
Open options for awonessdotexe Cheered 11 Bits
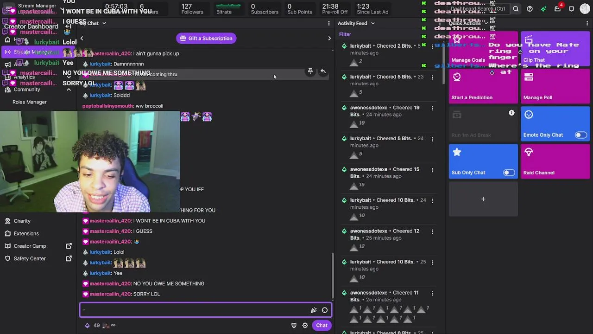click(x=432, y=293)
